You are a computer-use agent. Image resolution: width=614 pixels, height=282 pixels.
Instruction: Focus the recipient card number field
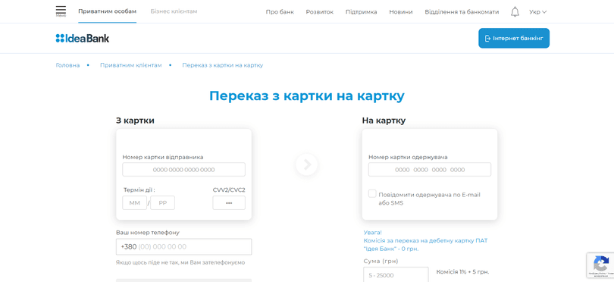(430, 170)
